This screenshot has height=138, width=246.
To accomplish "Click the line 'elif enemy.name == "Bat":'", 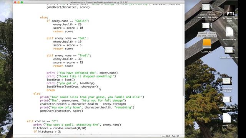I will (x=67, y=38).
